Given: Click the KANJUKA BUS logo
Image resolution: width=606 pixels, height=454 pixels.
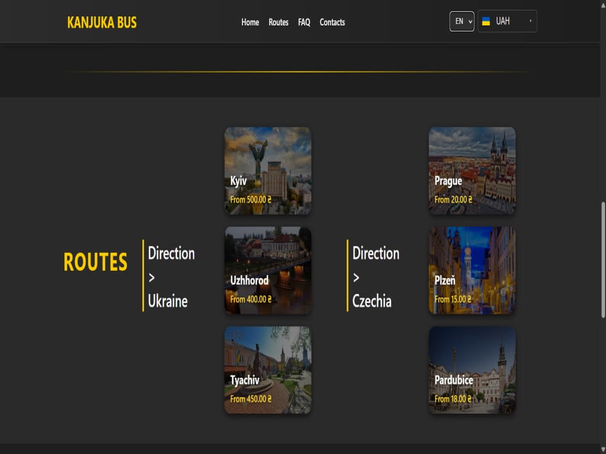Looking at the screenshot, I should (x=102, y=22).
